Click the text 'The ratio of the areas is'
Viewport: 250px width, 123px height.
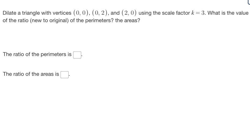(31, 74)
